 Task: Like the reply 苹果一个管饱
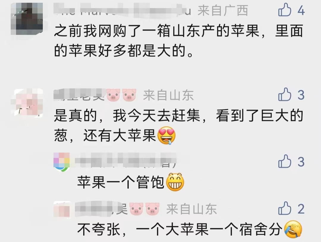point(284,161)
